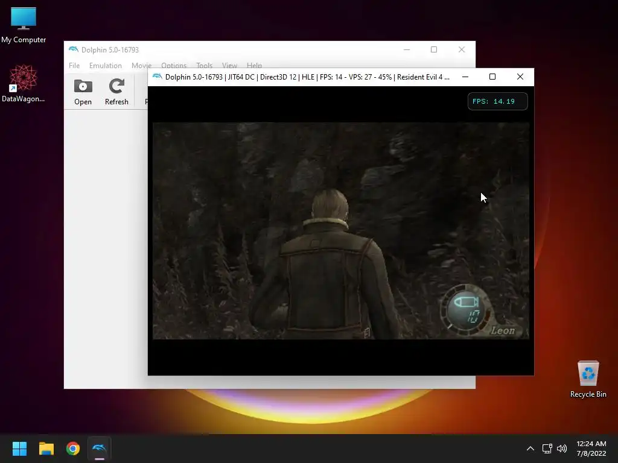Click the Dolphin logo in main window title bar
Image resolution: width=618 pixels, height=463 pixels.
[73, 49]
